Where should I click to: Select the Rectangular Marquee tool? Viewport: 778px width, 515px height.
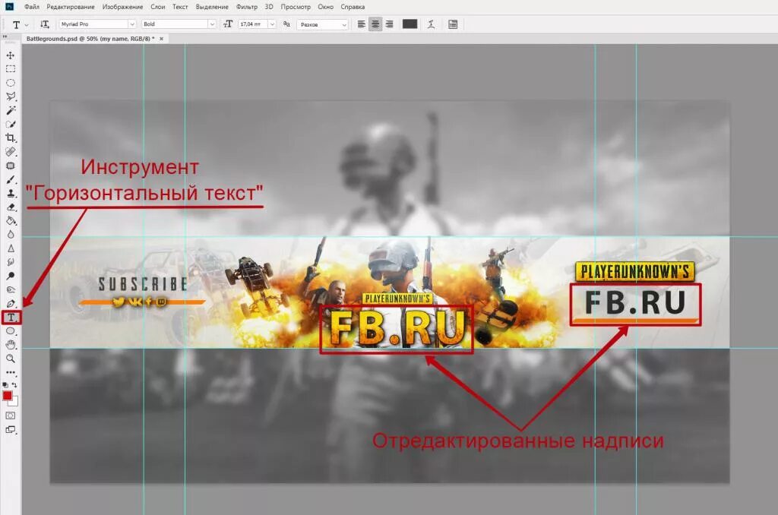[x=11, y=69]
